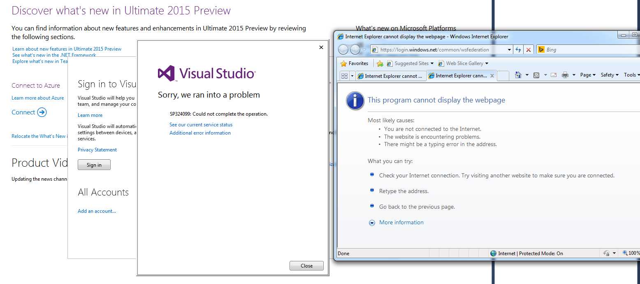Click the Forward button in Internet Explorer
This screenshot has height=284, width=640.
tap(355, 50)
